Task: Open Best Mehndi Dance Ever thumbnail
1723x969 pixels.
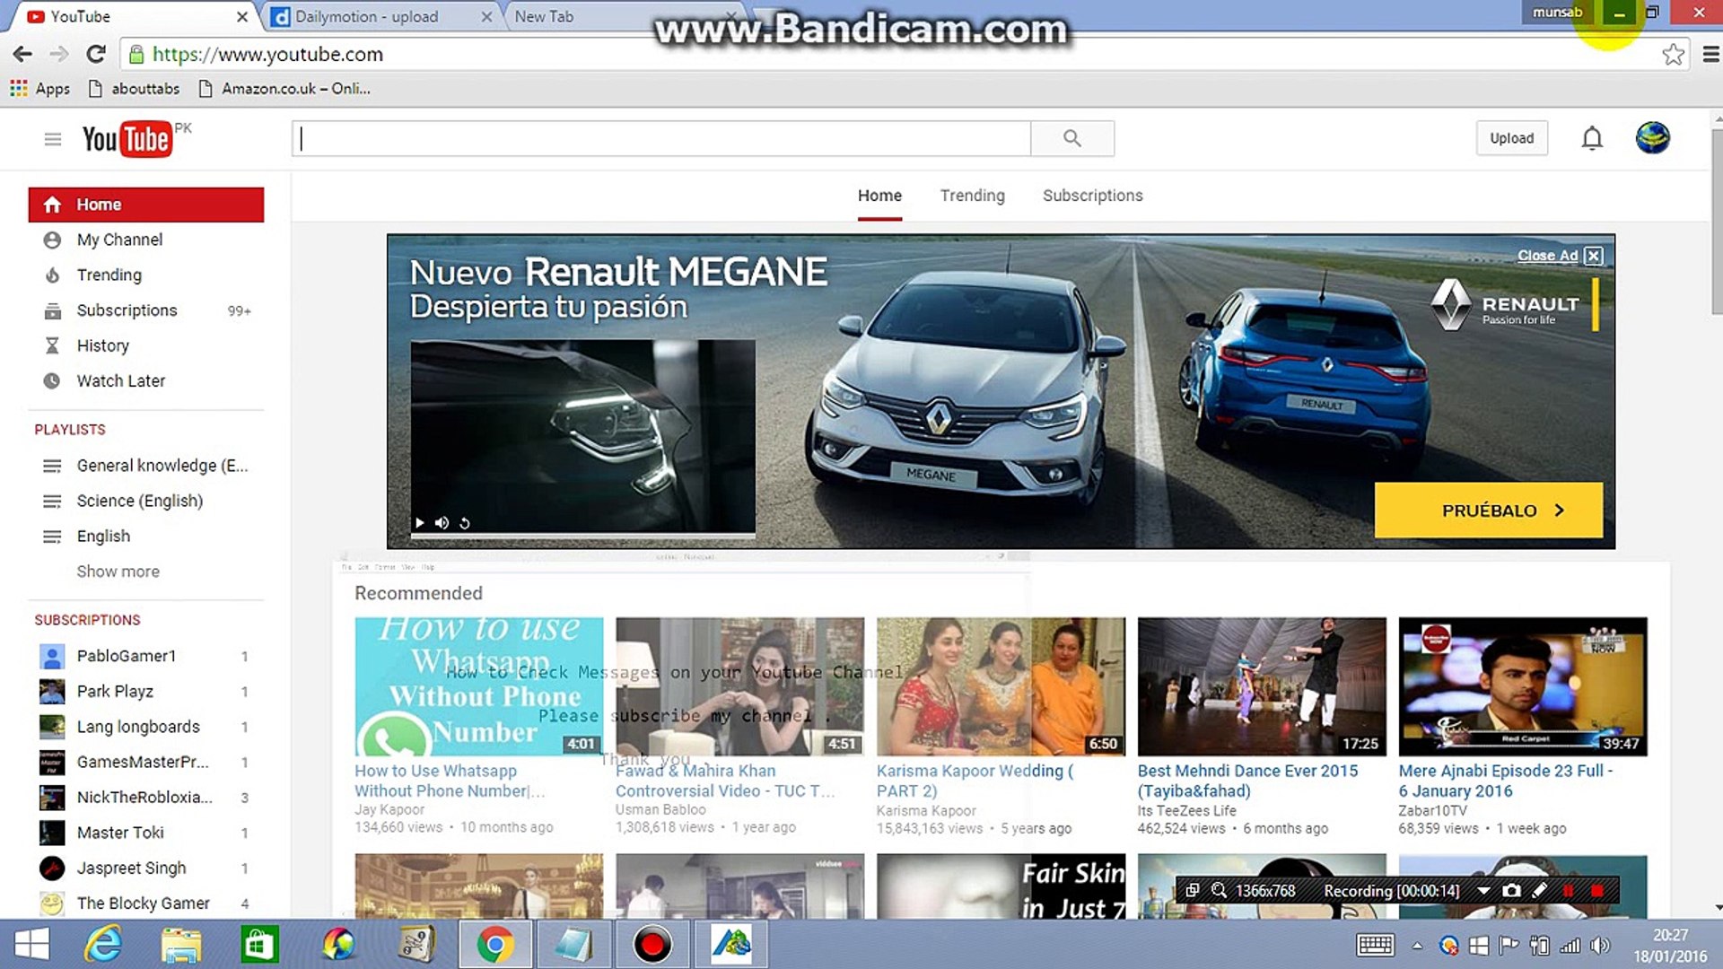Action: coord(1261,686)
